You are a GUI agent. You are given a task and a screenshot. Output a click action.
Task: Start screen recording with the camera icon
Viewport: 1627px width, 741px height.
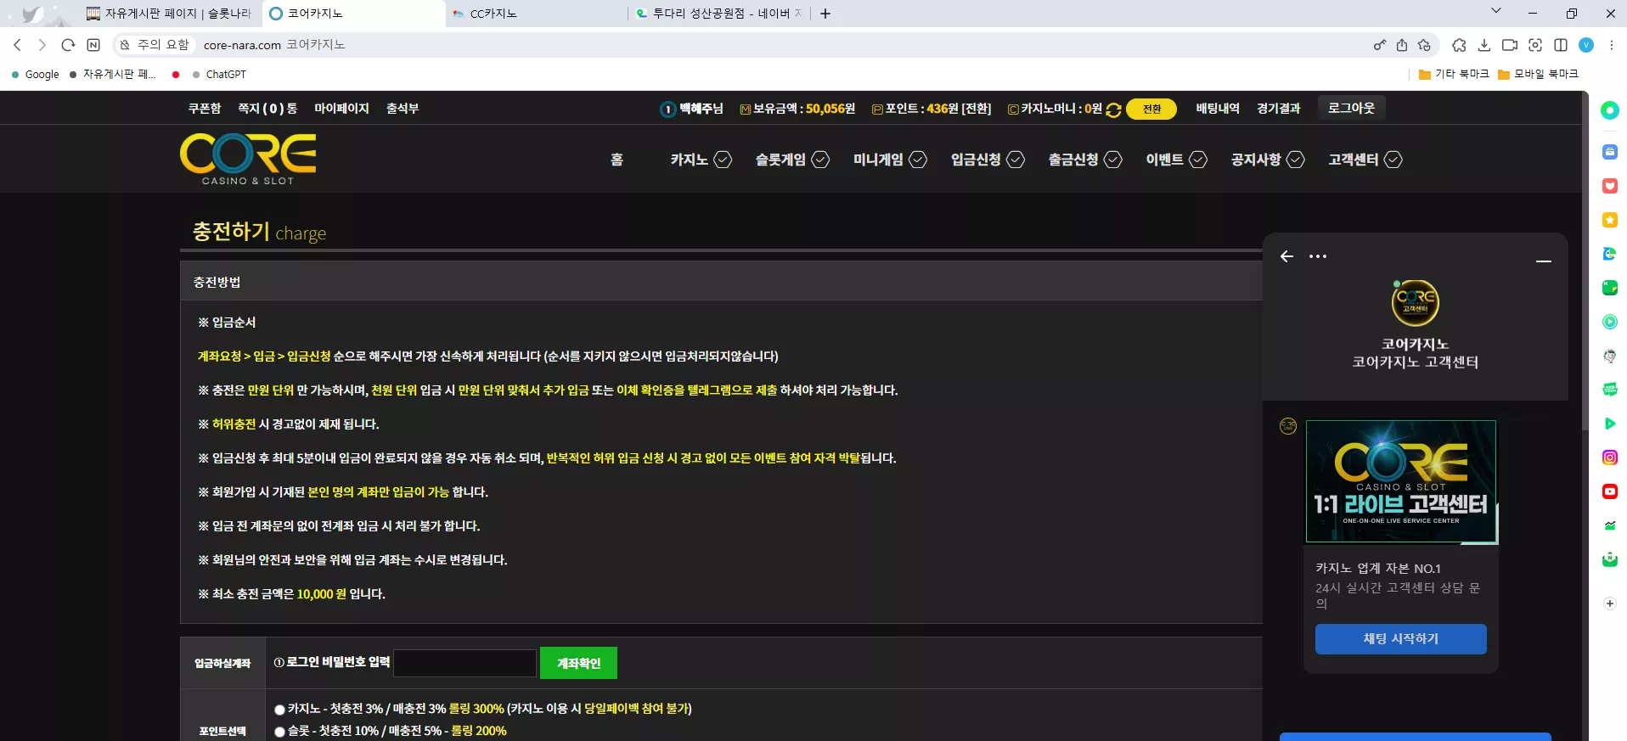click(x=1510, y=45)
